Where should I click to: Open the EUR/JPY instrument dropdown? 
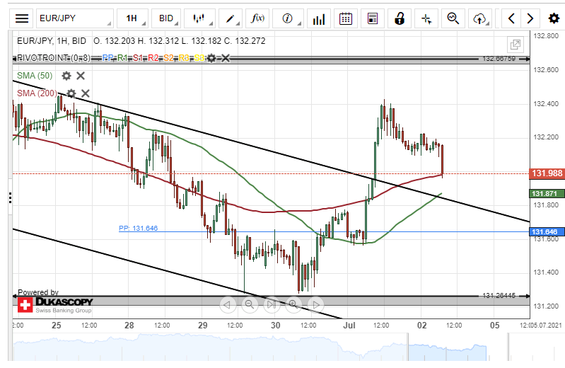tap(74, 18)
